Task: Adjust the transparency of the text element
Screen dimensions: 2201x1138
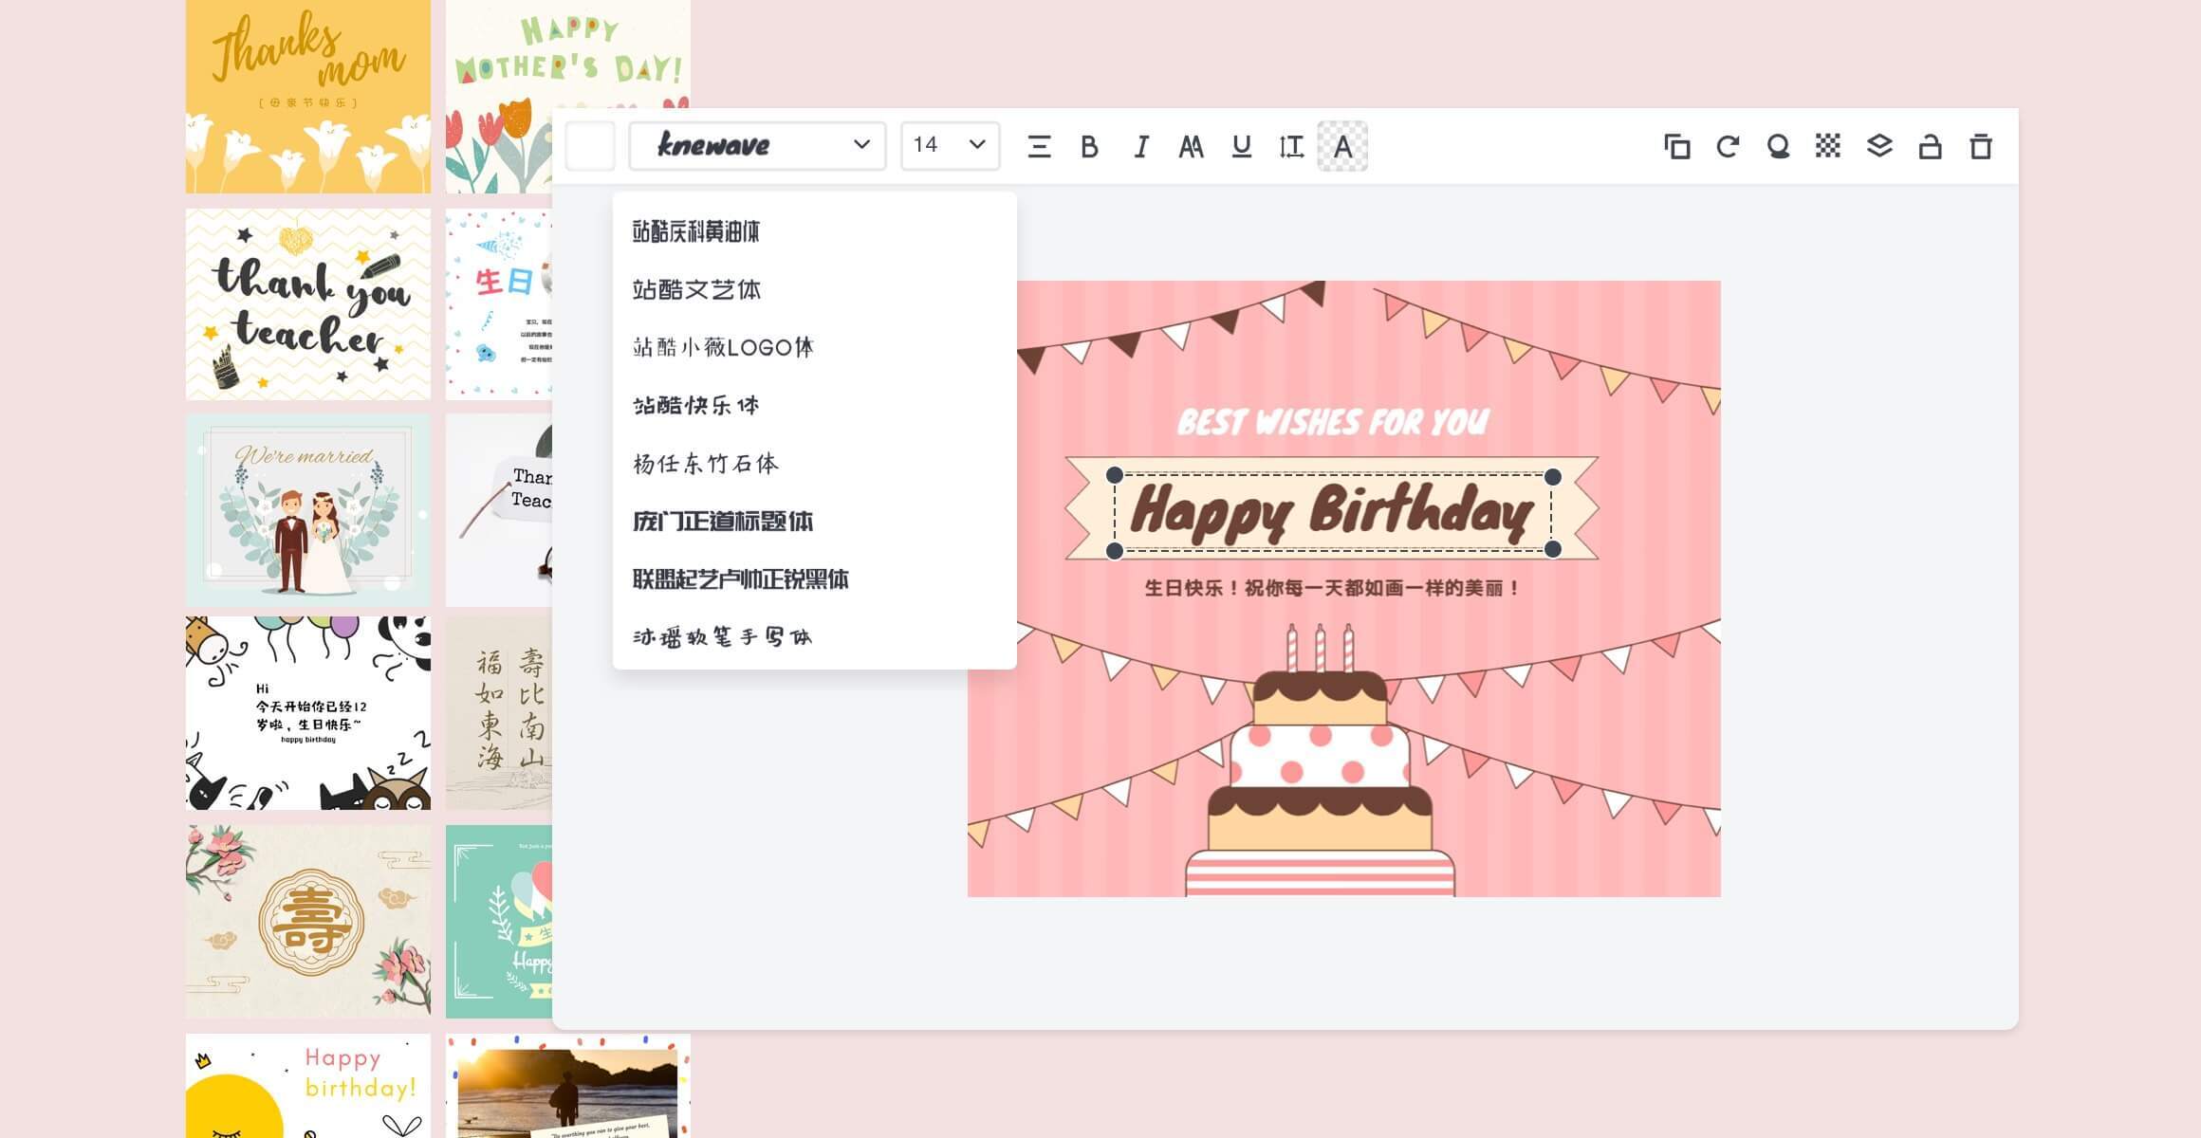Action: click(1830, 147)
